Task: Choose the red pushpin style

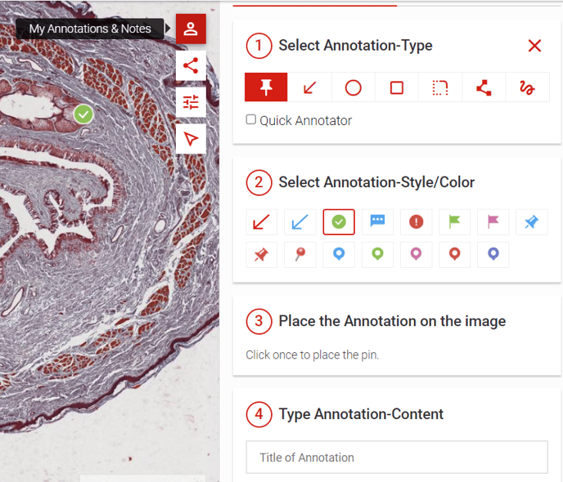Action: (x=261, y=255)
